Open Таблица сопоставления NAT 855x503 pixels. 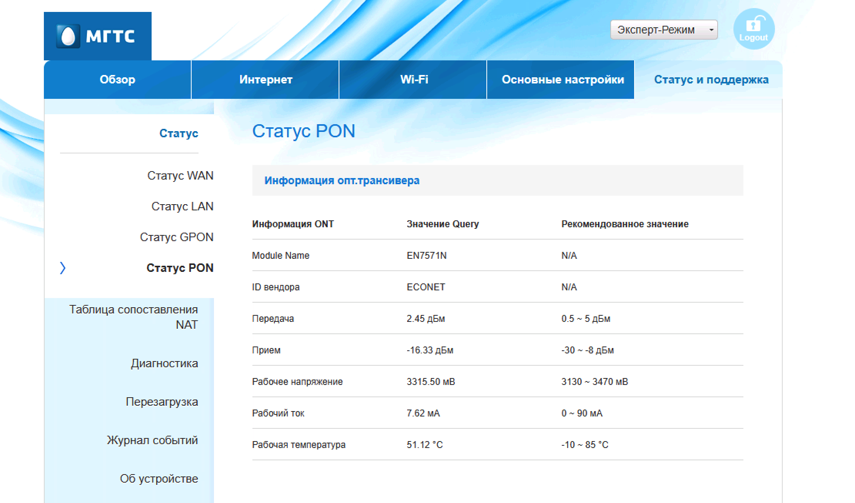133,317
